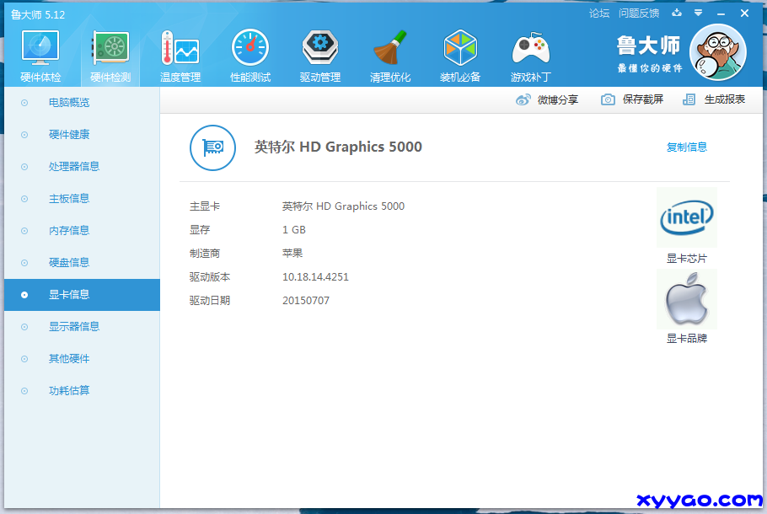Click 保存截屏 to save screenshot
The height and width of the screenshot is (514, 767).
pos(632,99)
